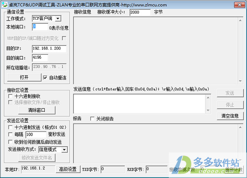Enable 收到任何数据后启动发送 checkbox
247x178 pixels.
10,142
